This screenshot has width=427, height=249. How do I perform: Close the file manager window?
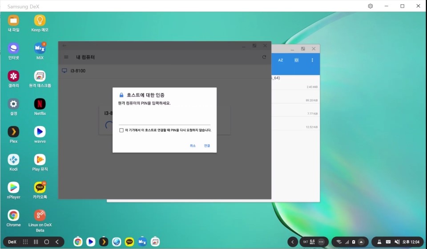click(314, 49)
